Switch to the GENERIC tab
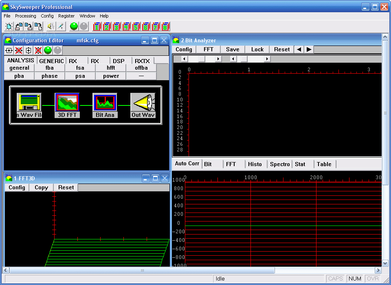The width and height of the screenshot is (391, 285). click(51, 61)
